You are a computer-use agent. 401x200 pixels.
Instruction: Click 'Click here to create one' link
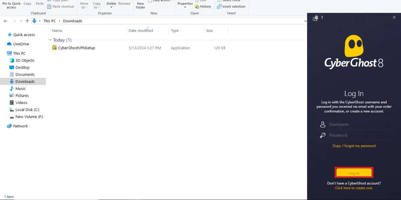click(x=354, y=188)
